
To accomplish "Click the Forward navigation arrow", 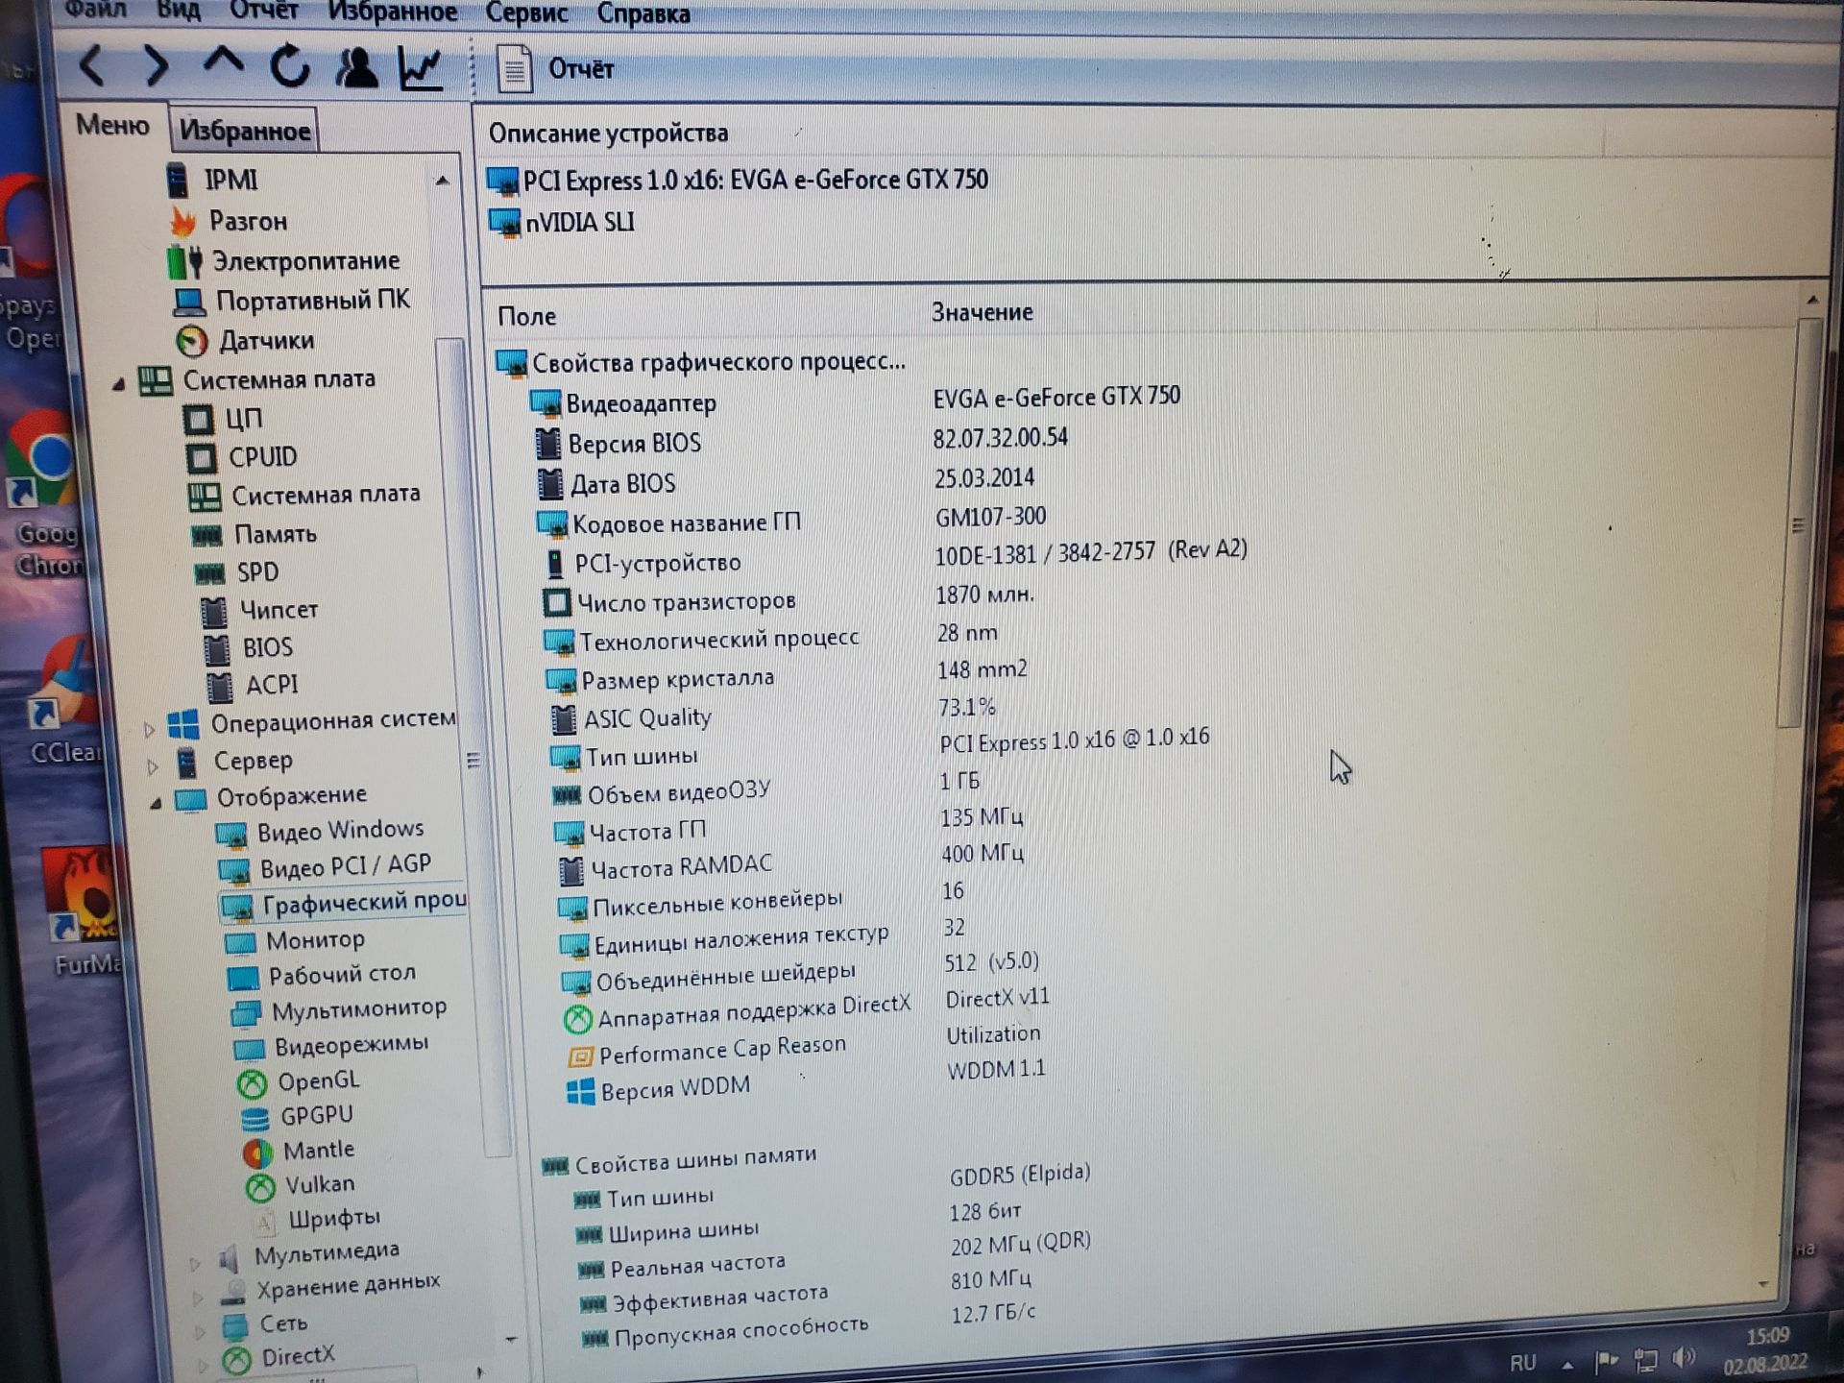I will point(156,66).
